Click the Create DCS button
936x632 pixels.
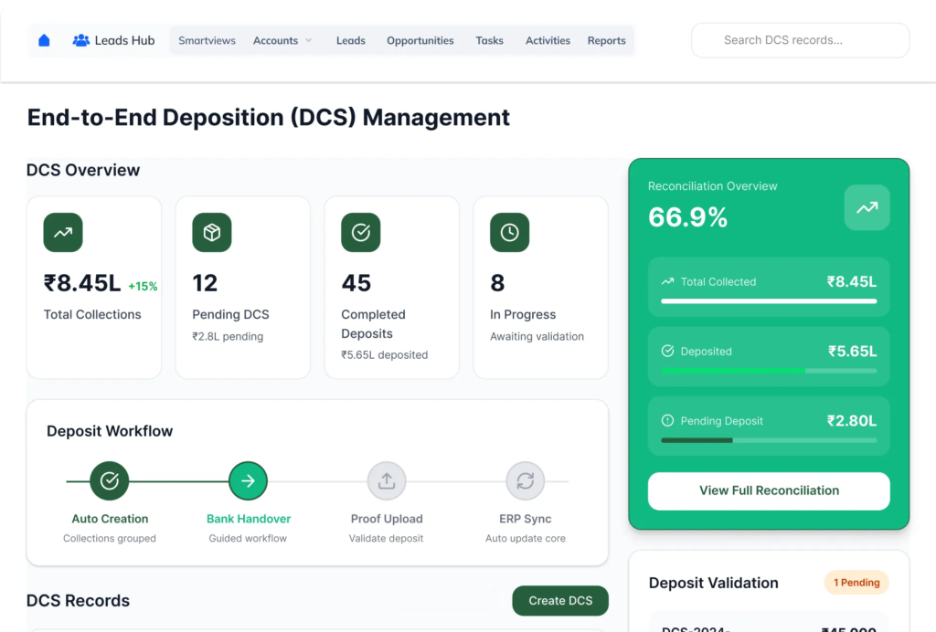560,600
